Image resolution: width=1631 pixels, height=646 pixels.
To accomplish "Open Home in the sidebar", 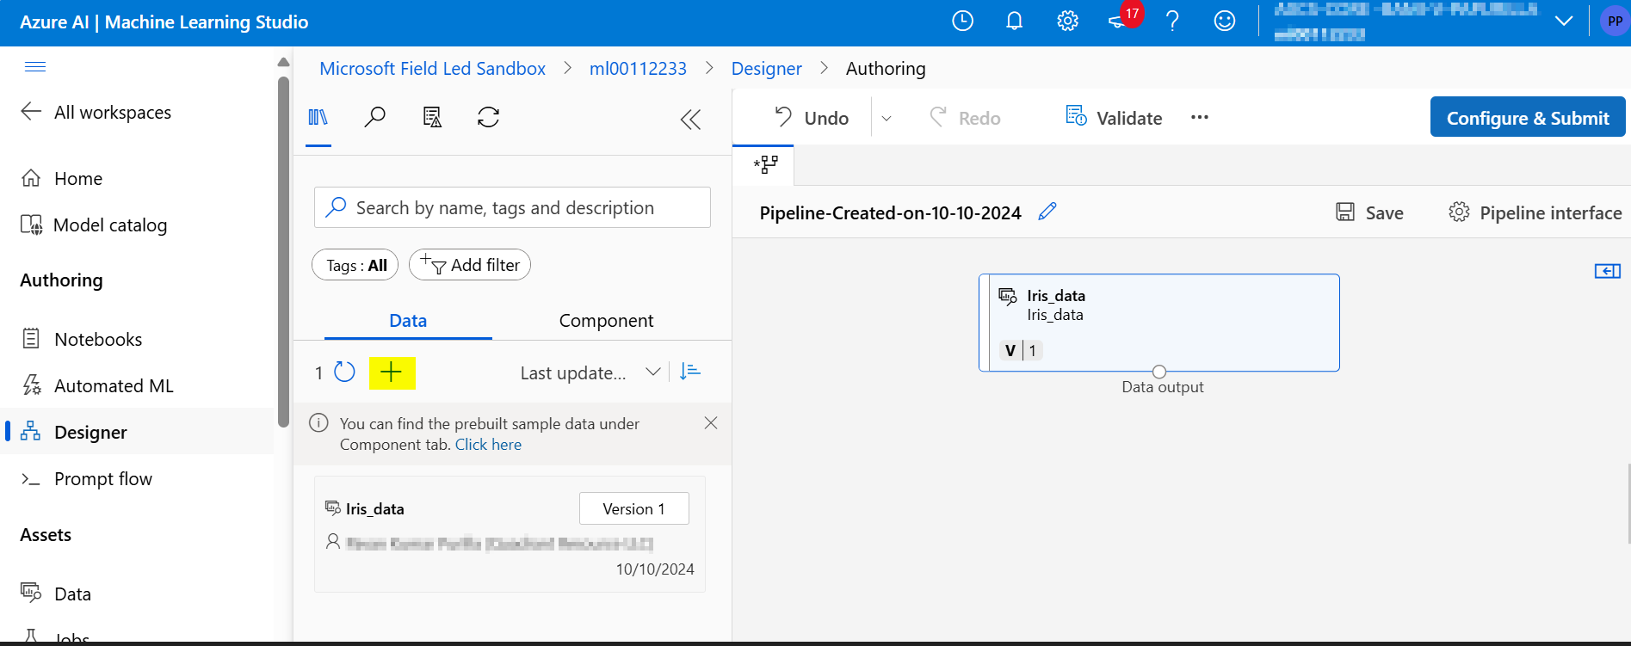I will [61, 178].
